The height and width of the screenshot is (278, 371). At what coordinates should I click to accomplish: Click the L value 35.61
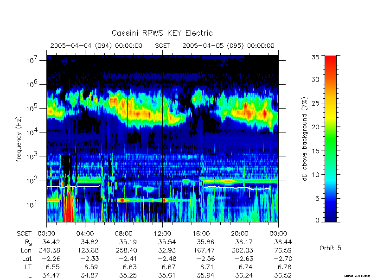tap(167, 275)
